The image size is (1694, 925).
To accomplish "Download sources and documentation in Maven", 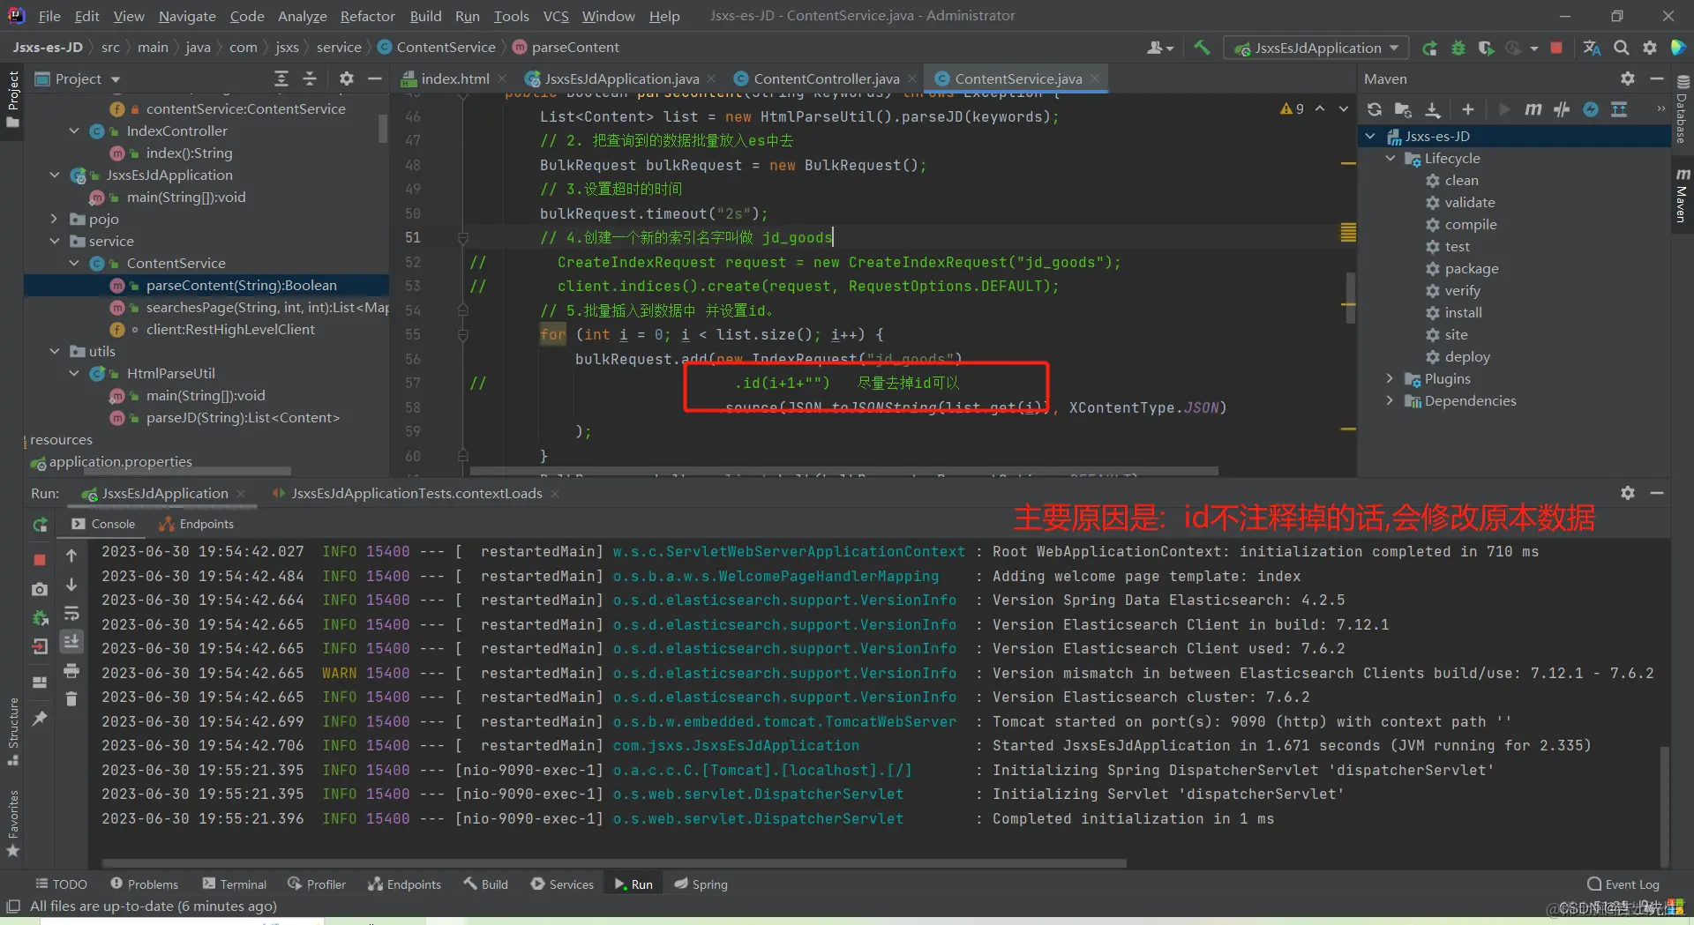I will pyautogui.click(x=1433, y=109).
